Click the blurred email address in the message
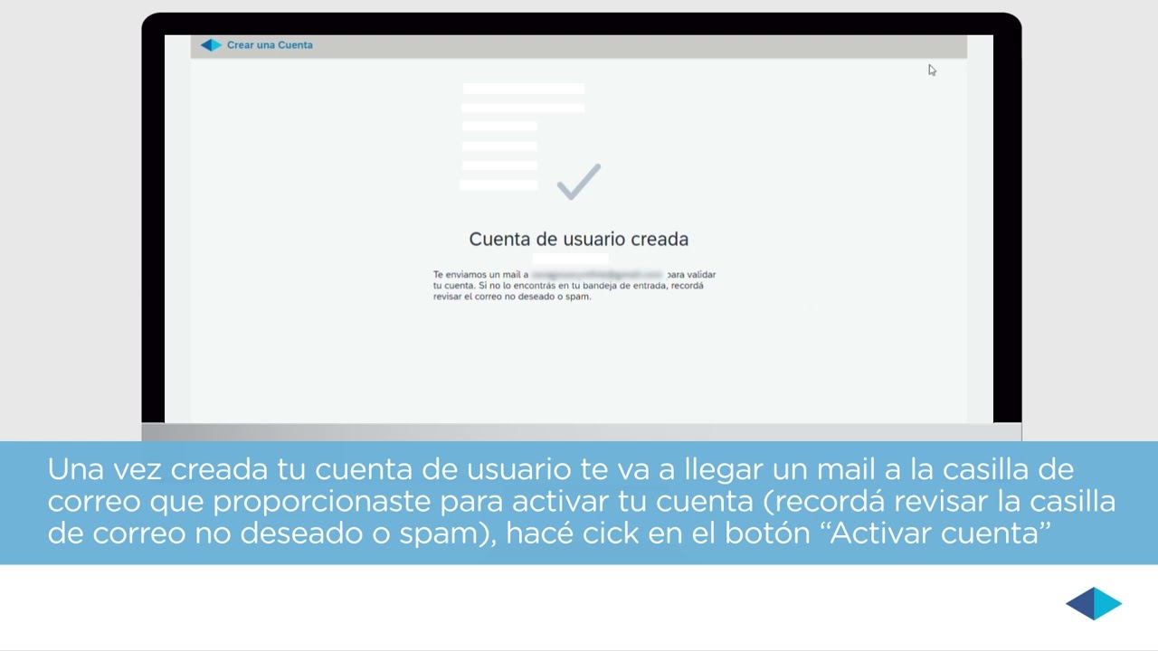The image size is (1158, 651). (x=597, y=274)
